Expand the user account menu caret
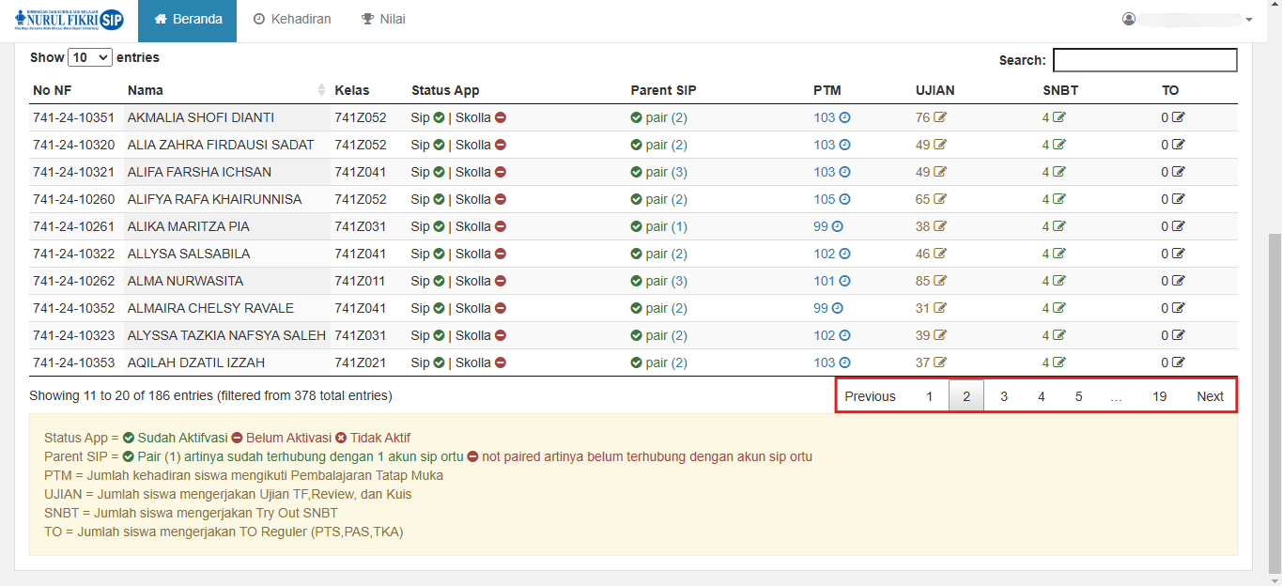Image resolution: width=1282 pixels, height=586 pixels. 1249,20
